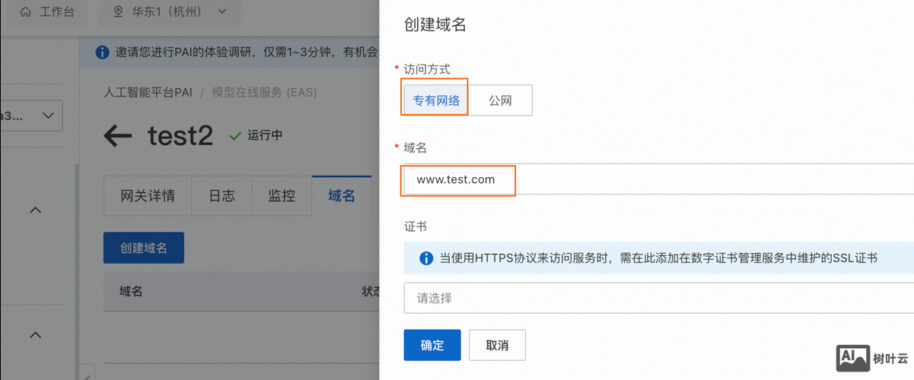Click the back arrow next to test2
The image size is (914, 380).
118,136
